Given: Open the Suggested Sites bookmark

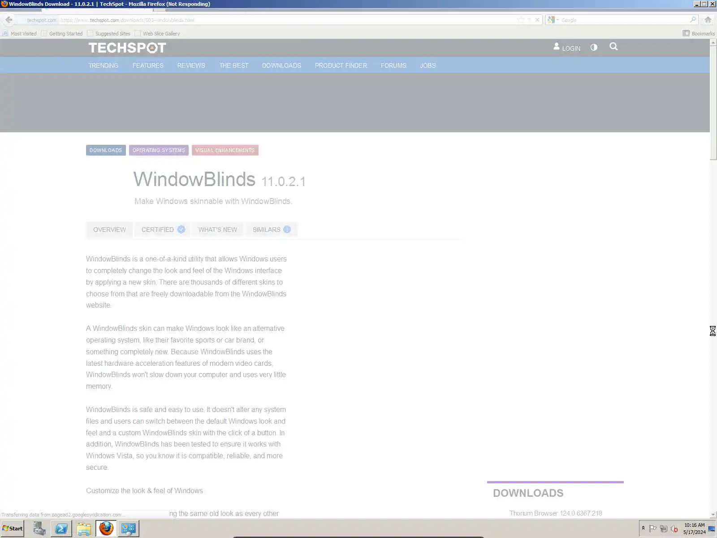Looking at the screenshot, I should point(108,34).
